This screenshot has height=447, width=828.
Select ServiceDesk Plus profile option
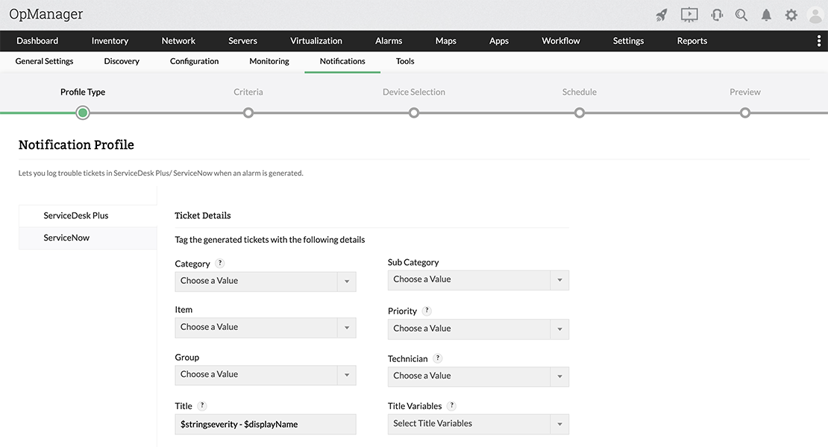click(76, 216)
